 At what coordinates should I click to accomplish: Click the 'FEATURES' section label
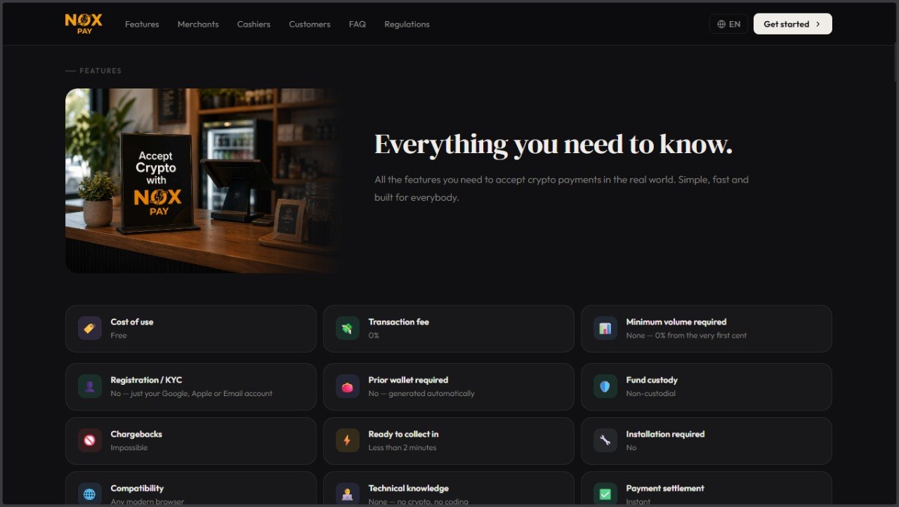tap(100, 71)
